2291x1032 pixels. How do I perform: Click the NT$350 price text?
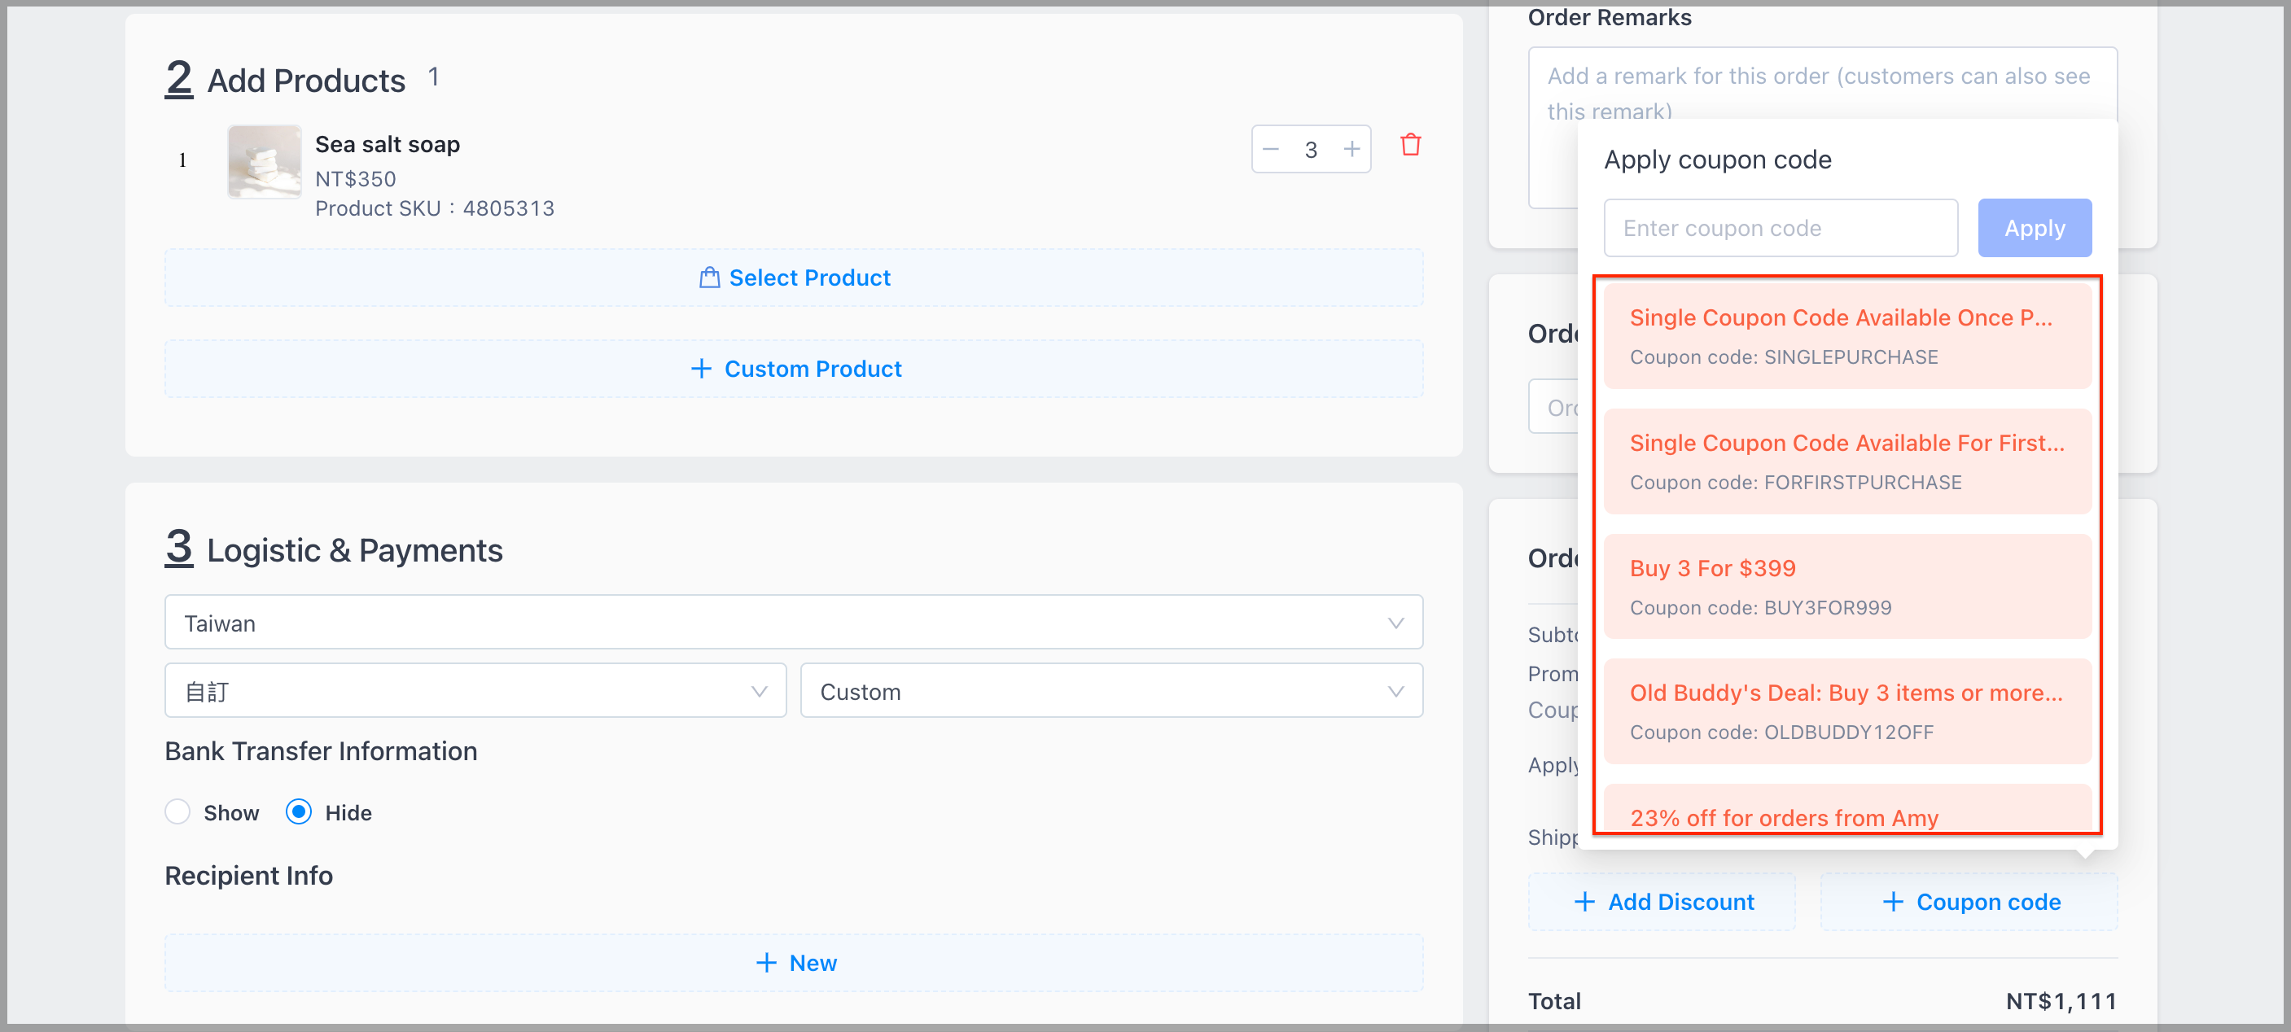click(355, 179)
